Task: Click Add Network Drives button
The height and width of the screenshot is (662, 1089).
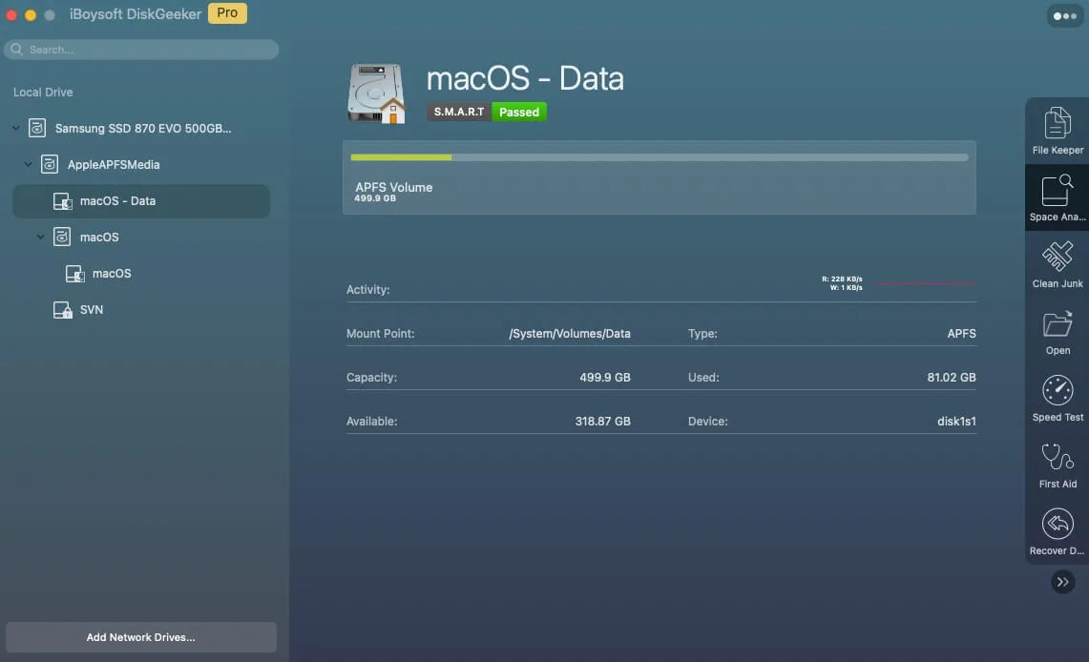Action: (140, 637)
